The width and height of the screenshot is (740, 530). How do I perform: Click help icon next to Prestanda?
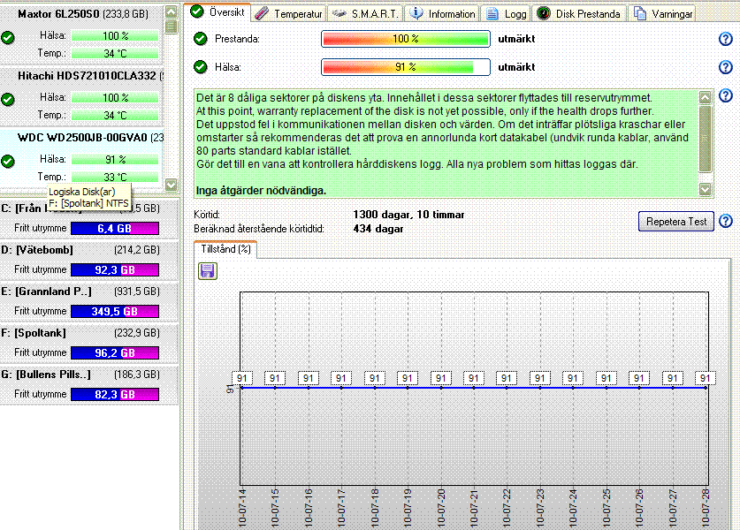(725, 39)
